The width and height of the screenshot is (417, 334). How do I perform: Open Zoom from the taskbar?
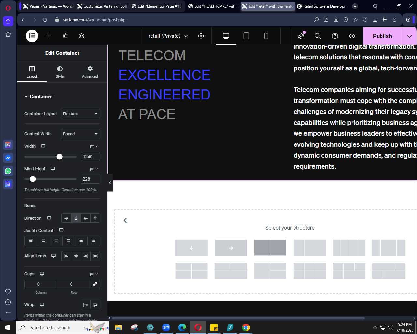pos(166,327)
